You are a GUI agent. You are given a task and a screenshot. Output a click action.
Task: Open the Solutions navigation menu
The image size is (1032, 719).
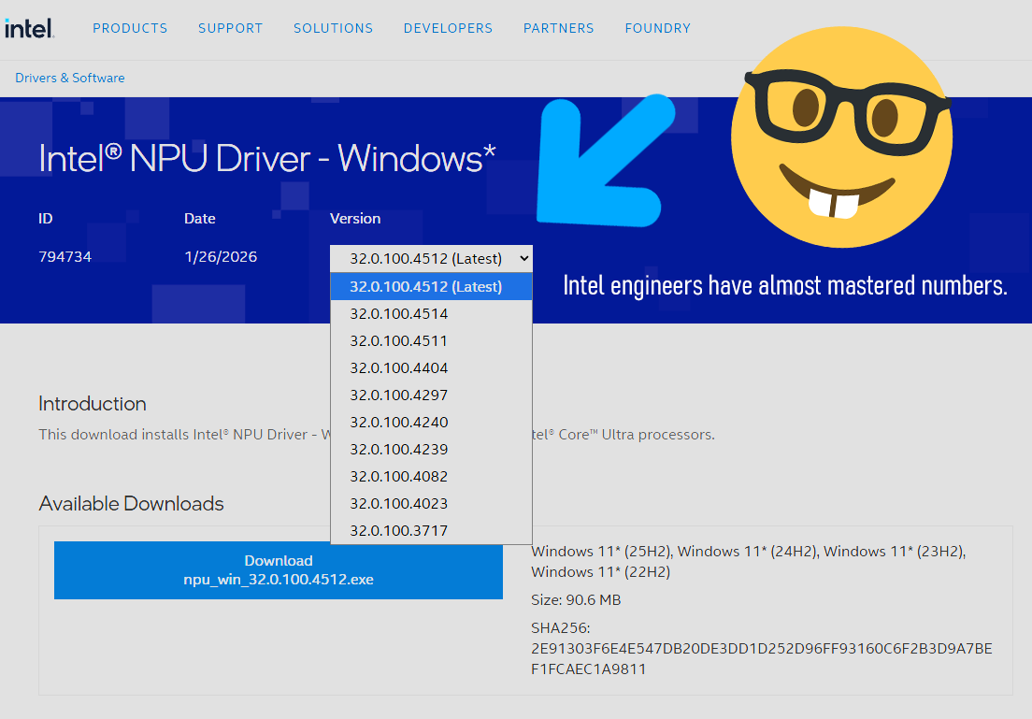coord(333,28)
